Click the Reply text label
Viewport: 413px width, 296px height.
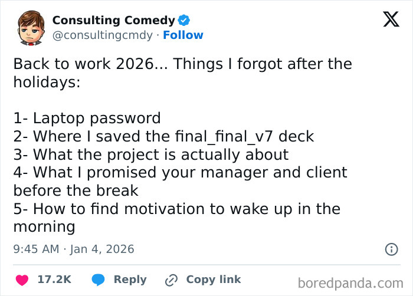pos(129,279)
